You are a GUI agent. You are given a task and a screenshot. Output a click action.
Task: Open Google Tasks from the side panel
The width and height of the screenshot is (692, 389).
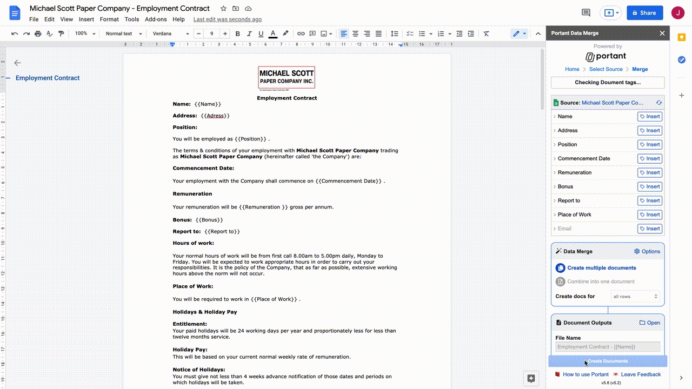click(681, 59)
